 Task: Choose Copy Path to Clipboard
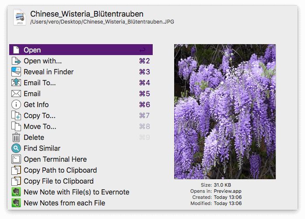60,170
